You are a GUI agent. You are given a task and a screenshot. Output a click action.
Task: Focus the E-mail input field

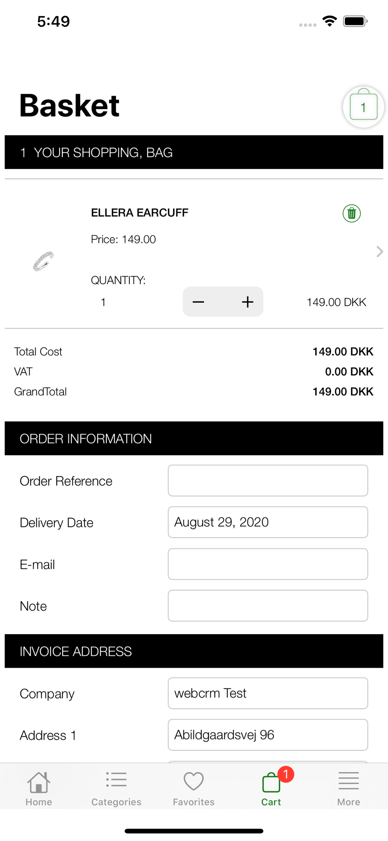point(268,564)
